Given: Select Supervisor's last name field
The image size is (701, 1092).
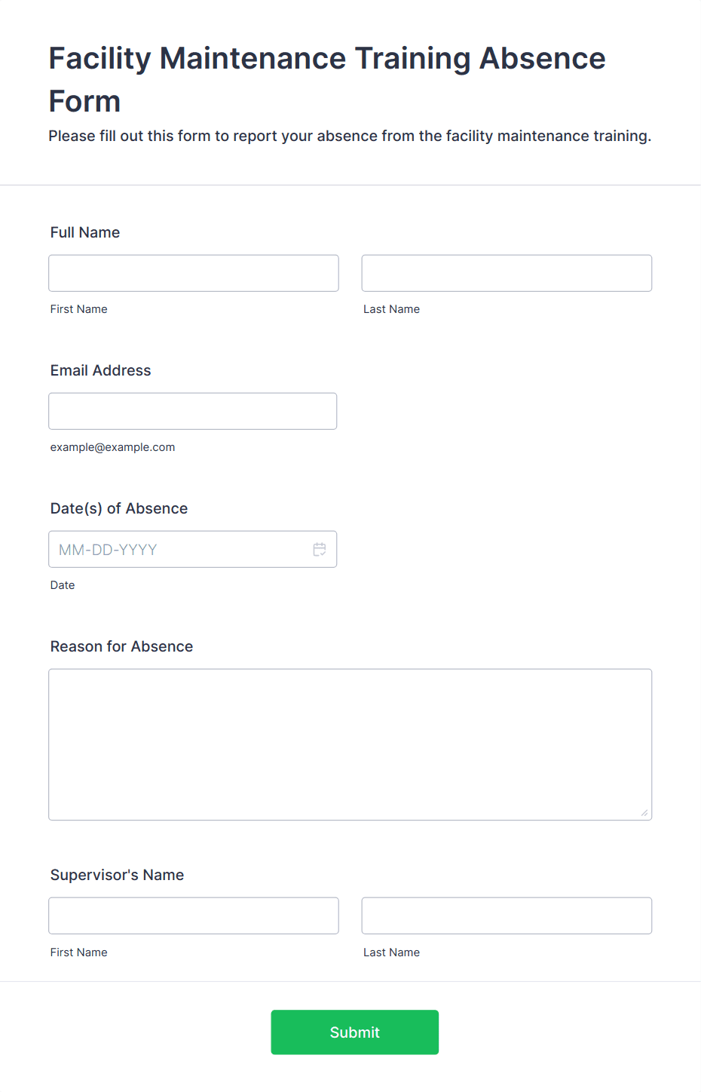Looking at the screenshot, I should pos(507,916).
